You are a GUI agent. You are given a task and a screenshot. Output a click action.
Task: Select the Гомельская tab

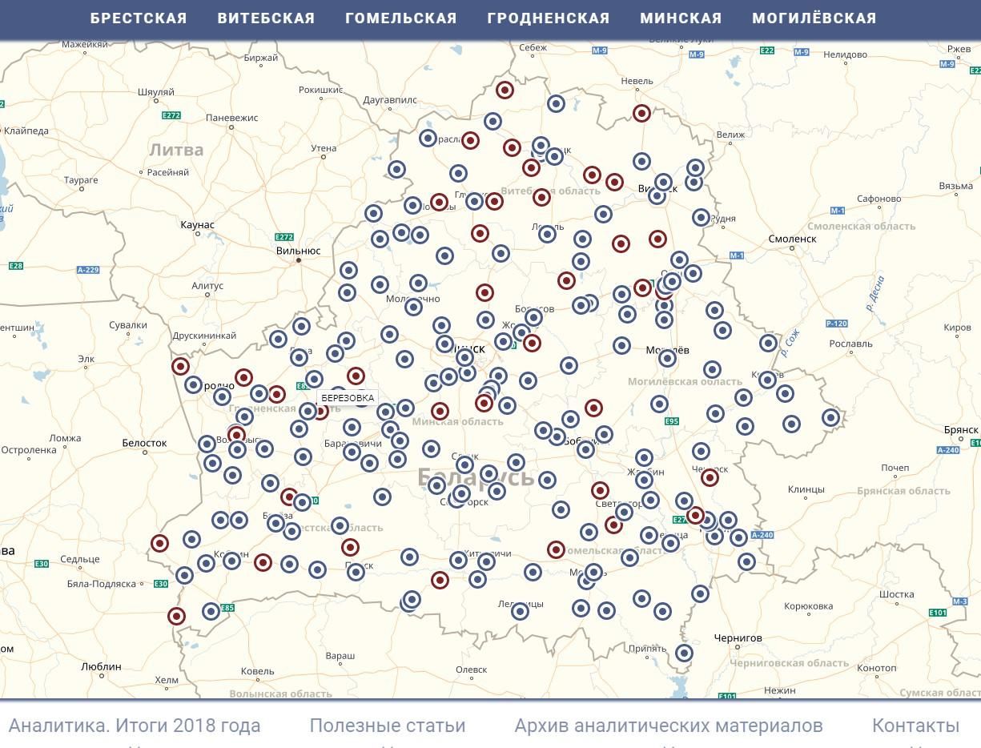[x=400, y=18]
